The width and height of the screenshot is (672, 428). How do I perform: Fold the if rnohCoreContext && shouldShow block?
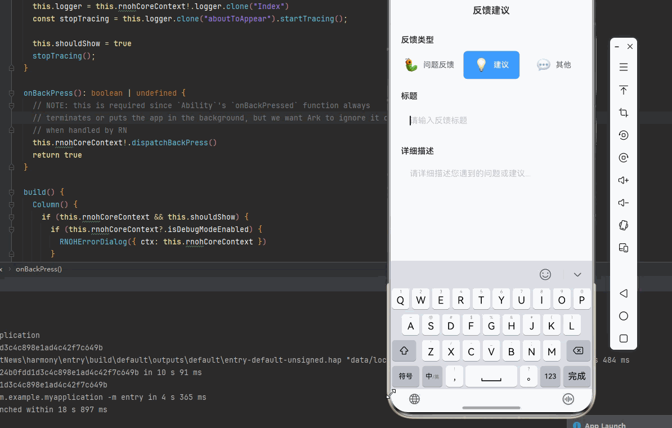click(x=12, y=217)
